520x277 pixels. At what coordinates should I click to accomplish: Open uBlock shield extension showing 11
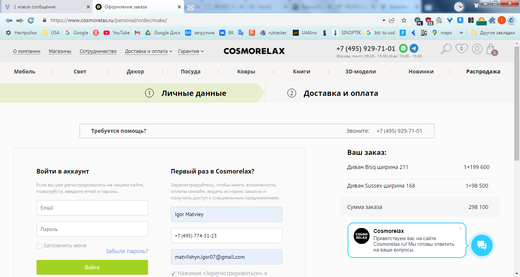[x=429, y=21]
